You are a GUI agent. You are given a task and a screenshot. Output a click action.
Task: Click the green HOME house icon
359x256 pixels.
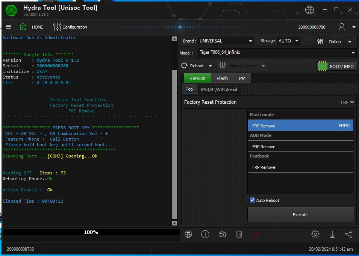point(23,27)
